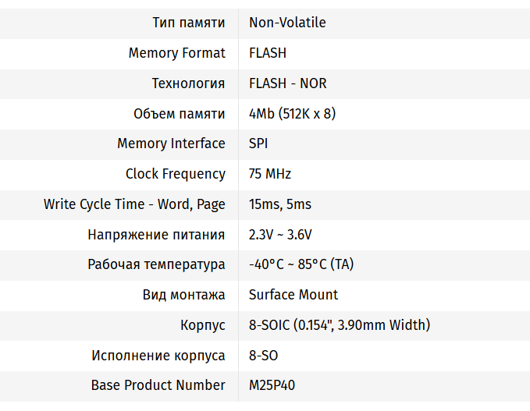Select the "15ms, 5ms" write cycle value

point(280,204)
